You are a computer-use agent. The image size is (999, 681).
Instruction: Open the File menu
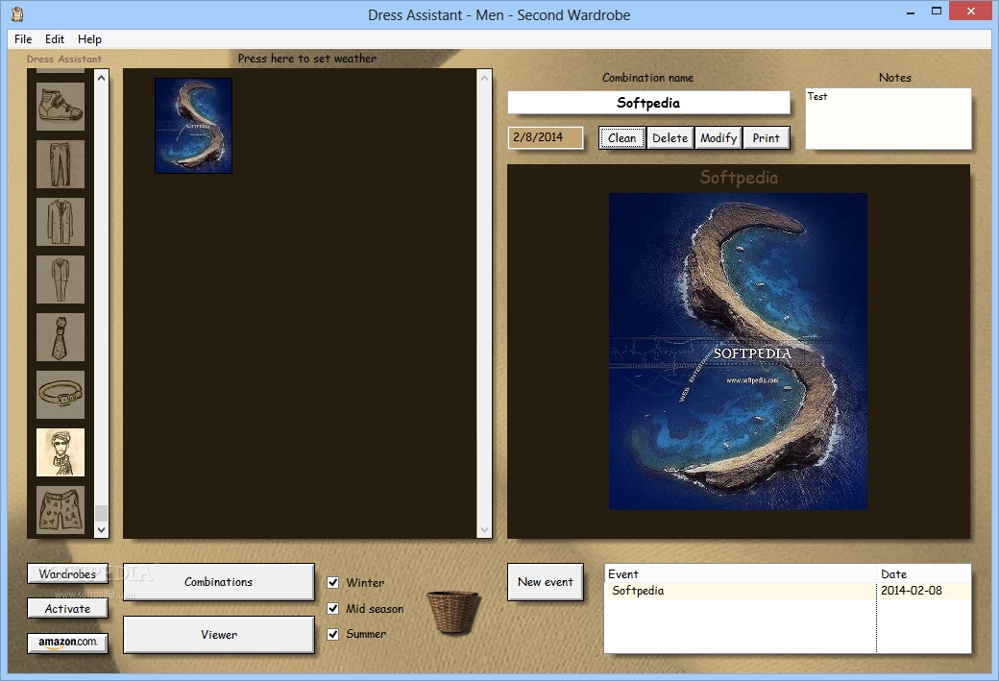pos(23,38)
